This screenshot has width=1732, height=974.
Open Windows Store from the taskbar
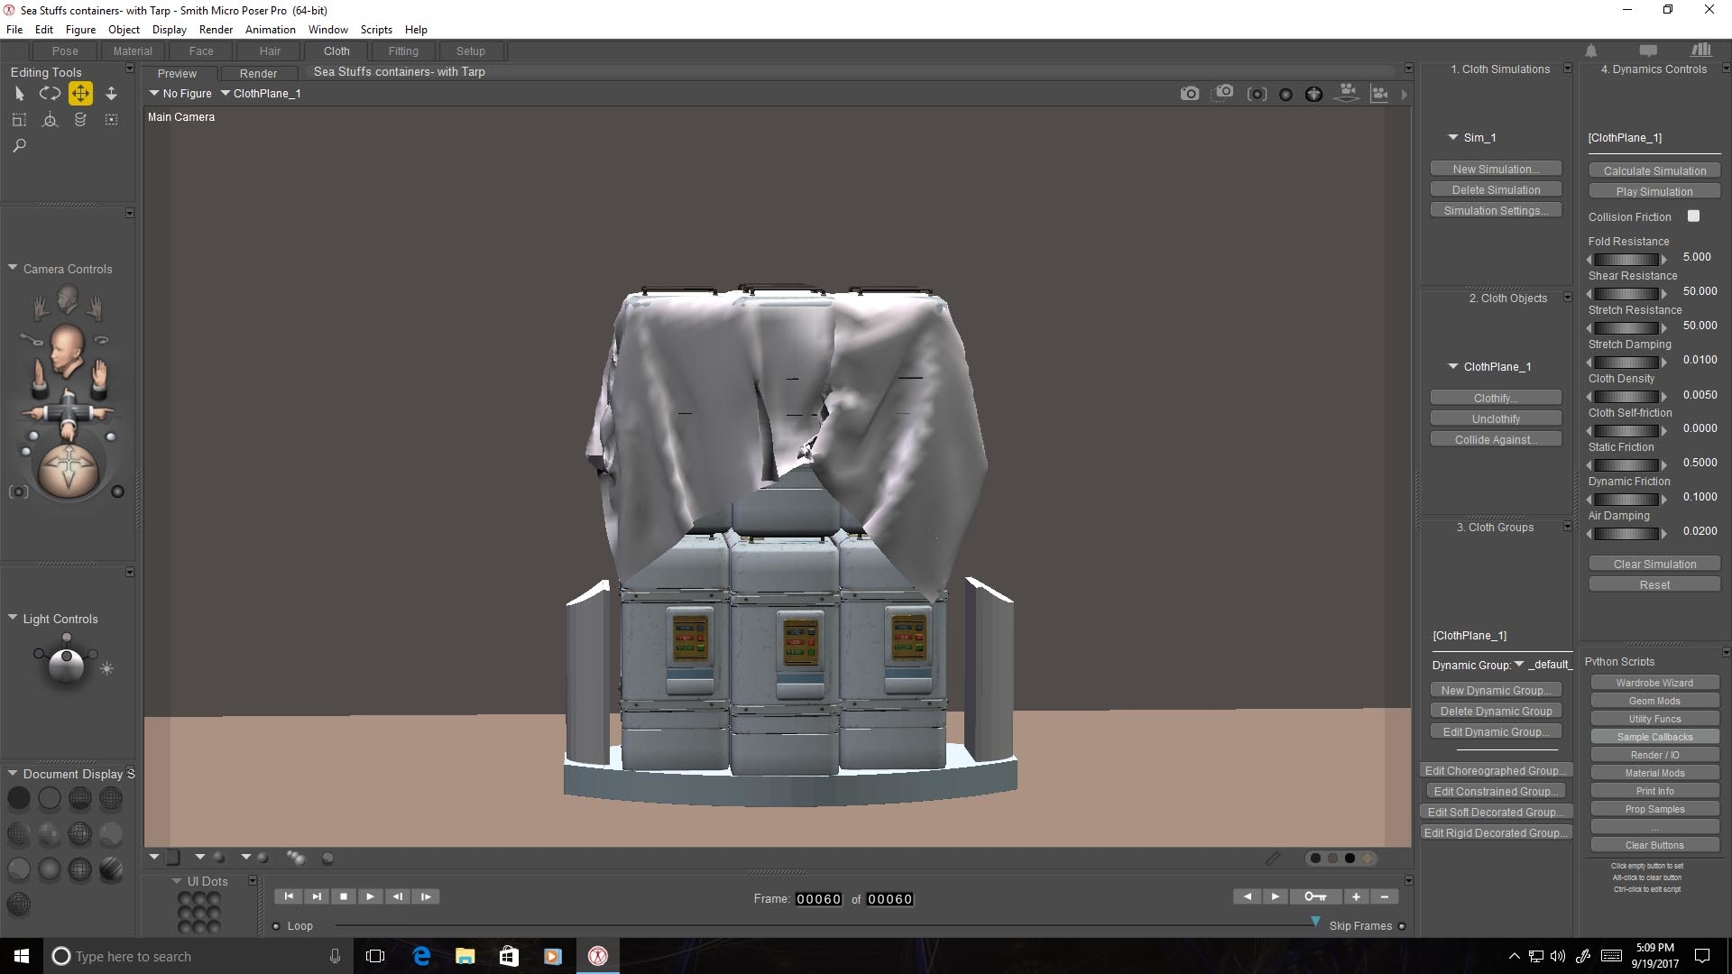point(509,956)
